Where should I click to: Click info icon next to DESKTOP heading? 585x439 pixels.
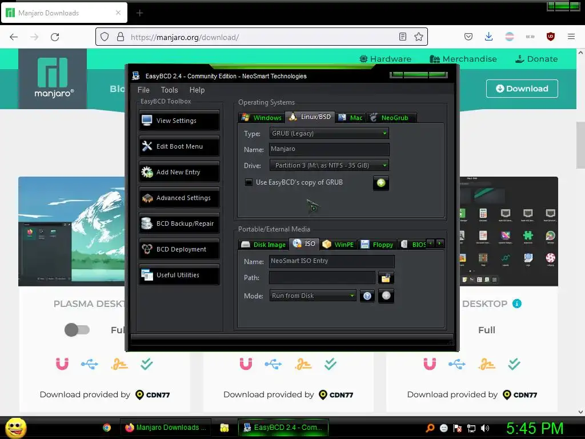516,304
